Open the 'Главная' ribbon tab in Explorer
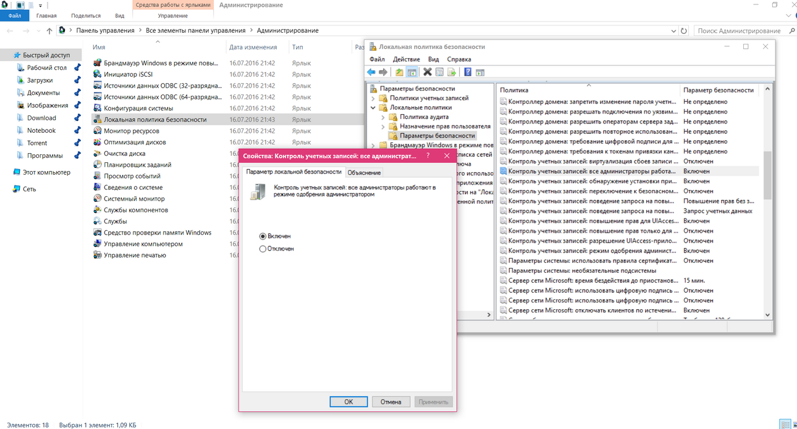This screenshot has width=797, height=429. pos(46,15)
